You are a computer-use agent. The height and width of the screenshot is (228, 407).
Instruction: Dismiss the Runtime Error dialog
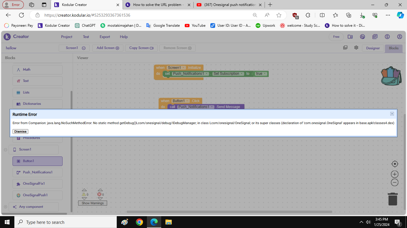[20, 131]
